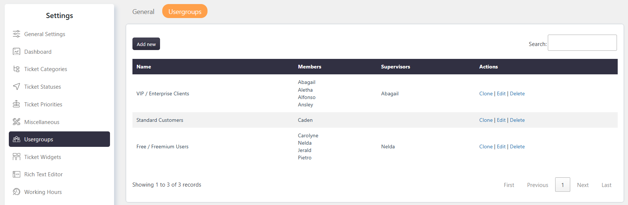
Task: Go to the Next page
Action: pyautogui.click(x=583, y=185)
